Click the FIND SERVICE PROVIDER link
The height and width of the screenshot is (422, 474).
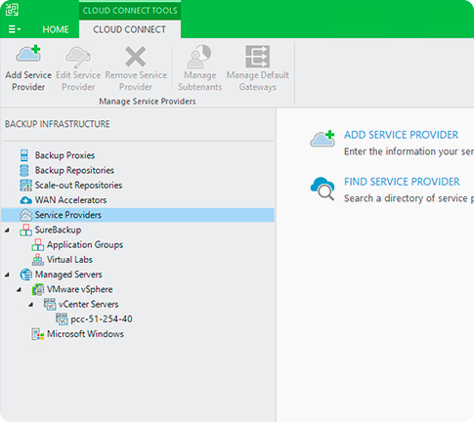tap(402, 182)
